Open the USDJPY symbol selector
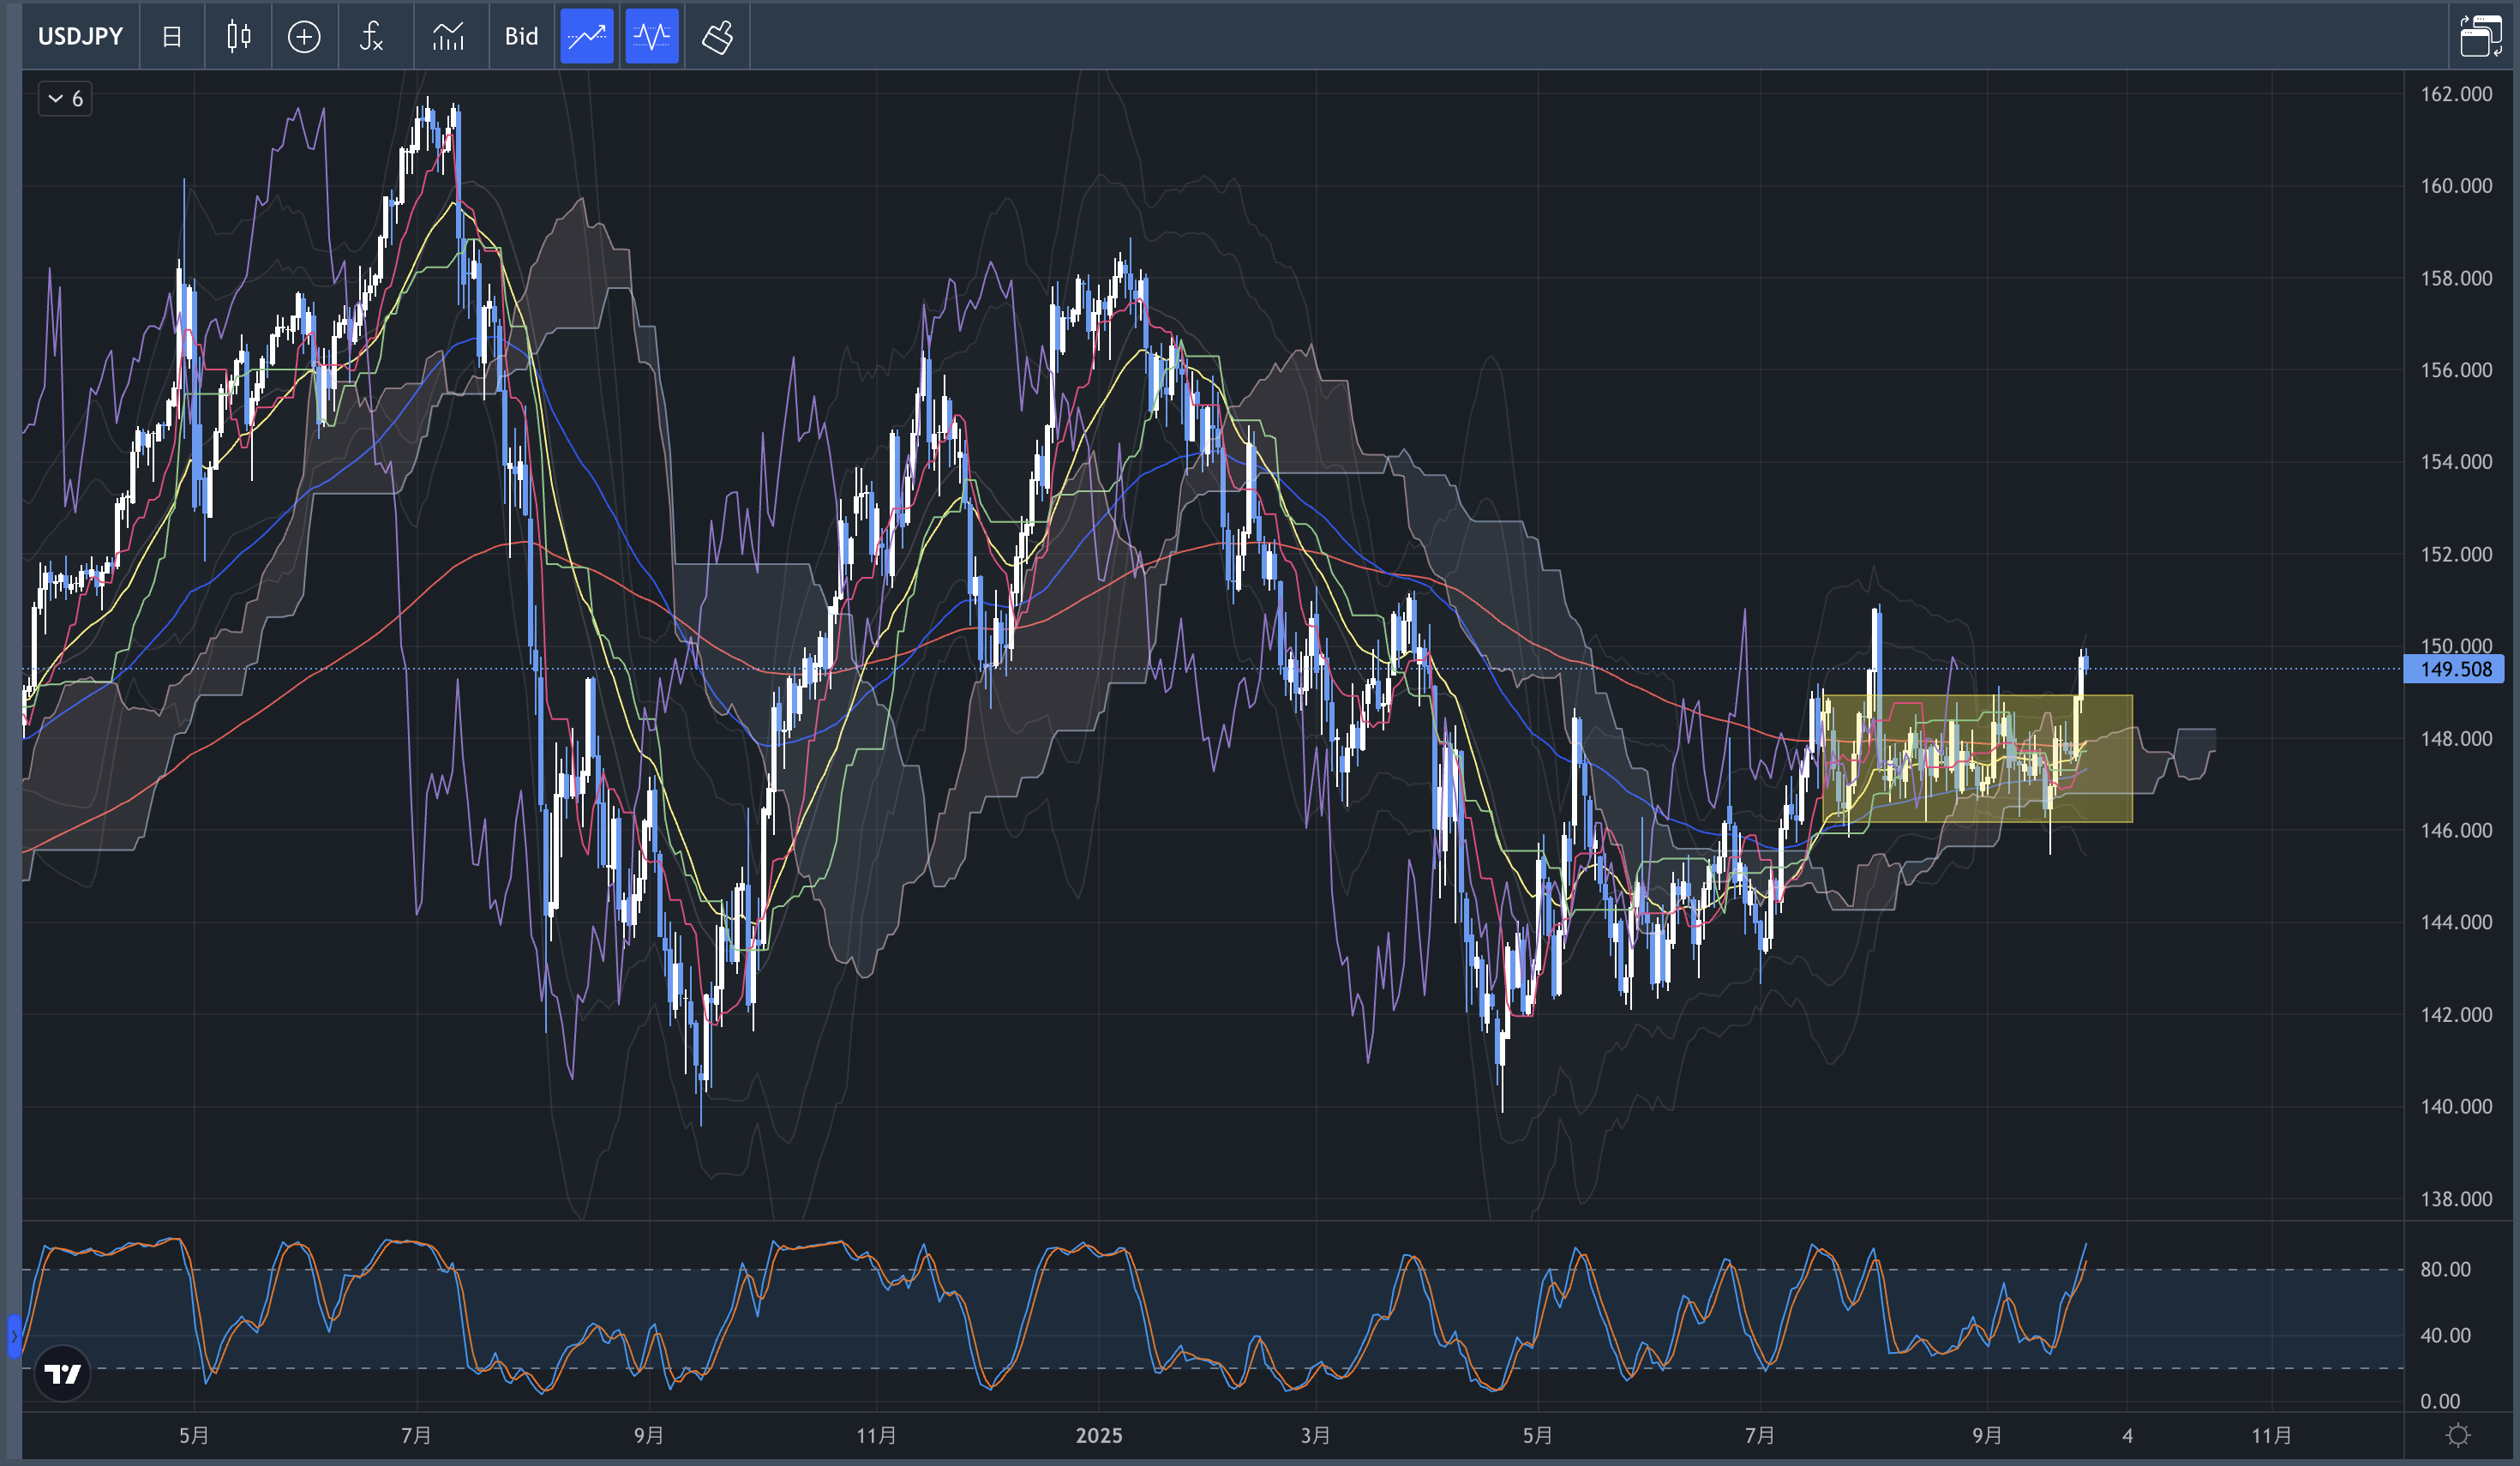This screenshot has height=1466, width=2520. tap(80, 37)
